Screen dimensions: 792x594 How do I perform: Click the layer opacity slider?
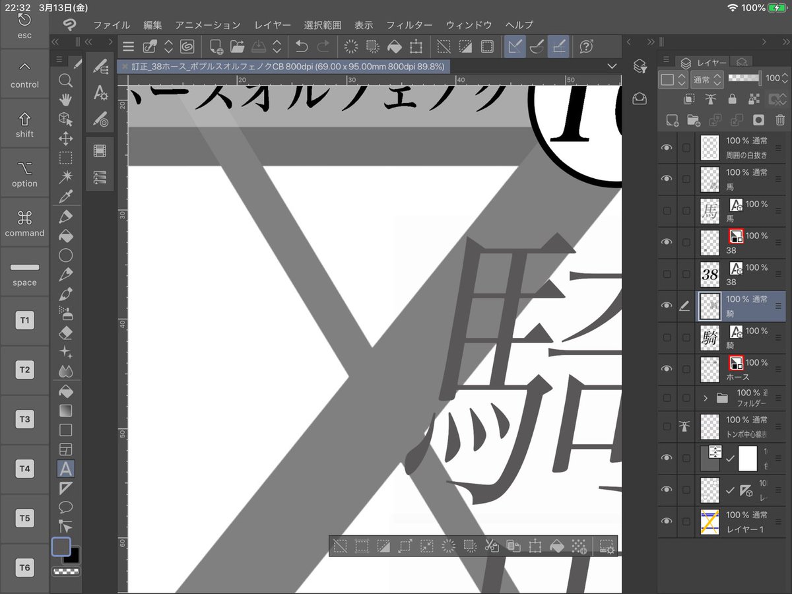click(744, 78)
